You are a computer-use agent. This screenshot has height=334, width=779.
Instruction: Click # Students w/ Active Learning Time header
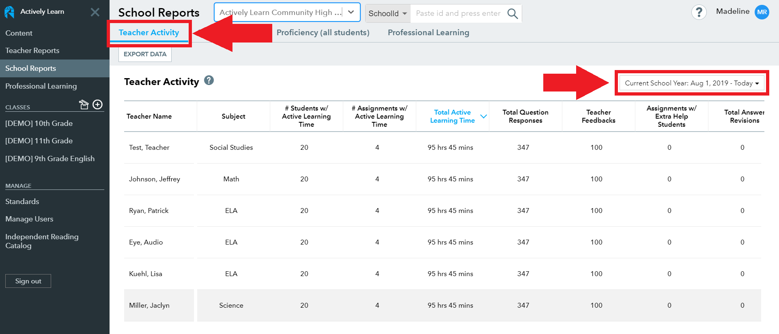coord(306,116)
